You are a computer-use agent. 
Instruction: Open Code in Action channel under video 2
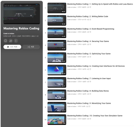[x=72, y=20]
